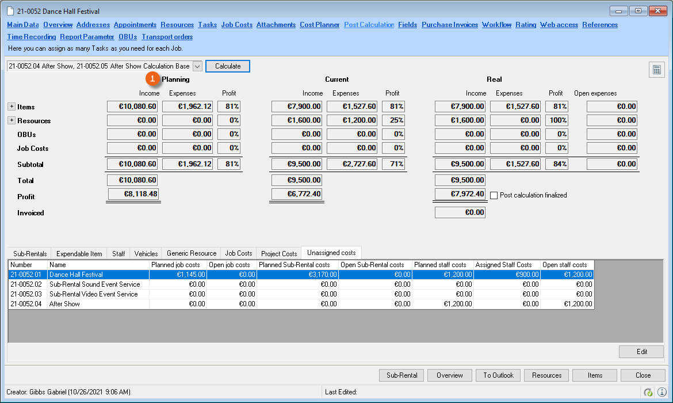Screen dimensions: 673x403
Task: Open the task selection dropdown arrow
Action: point(197,66)
